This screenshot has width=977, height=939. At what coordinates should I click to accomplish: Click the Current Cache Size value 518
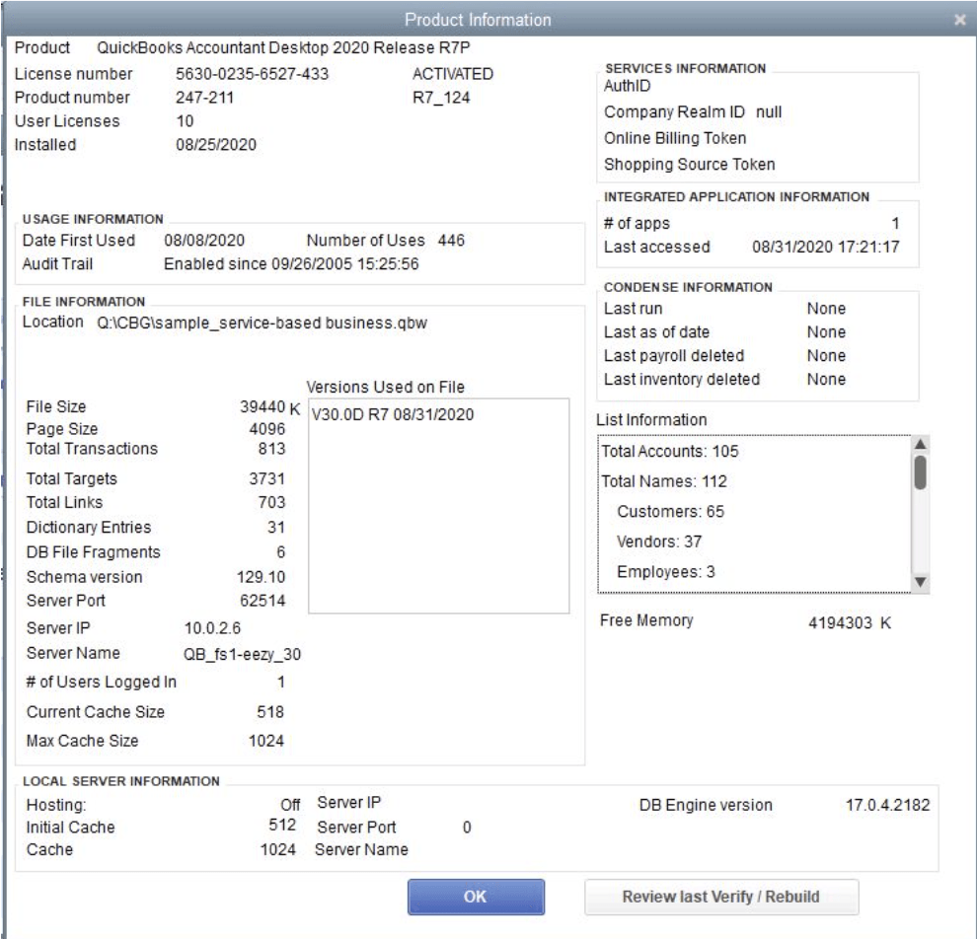coord(270,712)
